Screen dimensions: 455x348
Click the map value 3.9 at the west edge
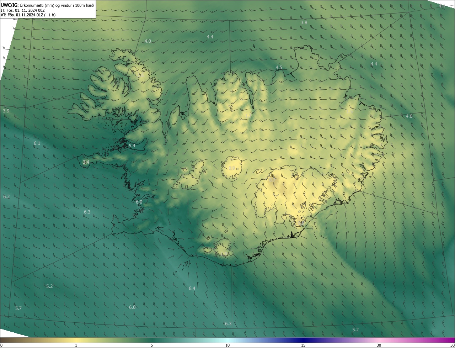click(6, 111)
